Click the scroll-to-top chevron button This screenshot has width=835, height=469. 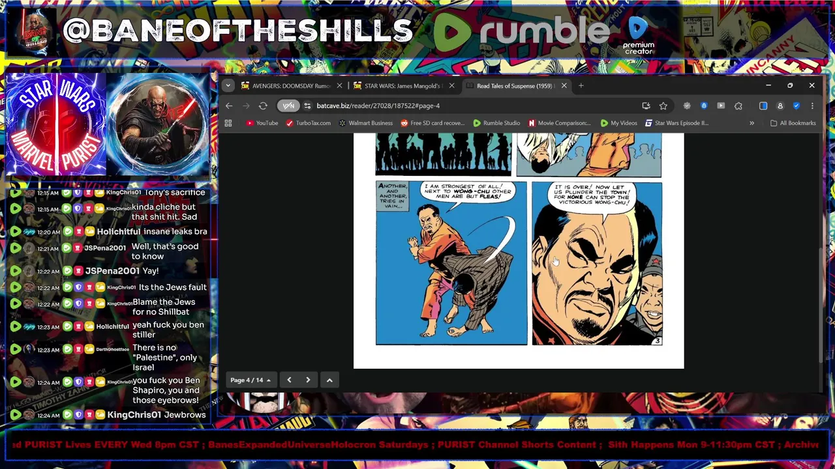coord(329,380)
